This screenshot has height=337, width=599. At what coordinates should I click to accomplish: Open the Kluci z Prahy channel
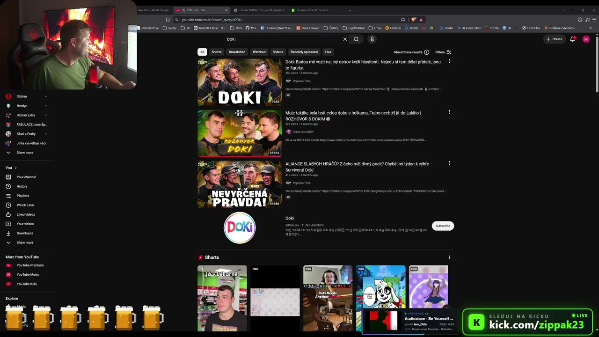click(26, 134)
